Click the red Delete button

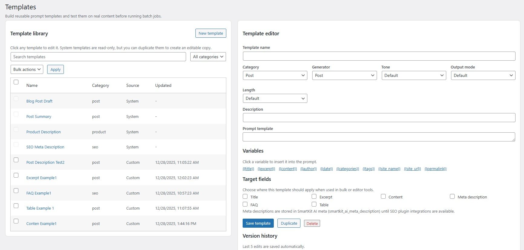312,223
